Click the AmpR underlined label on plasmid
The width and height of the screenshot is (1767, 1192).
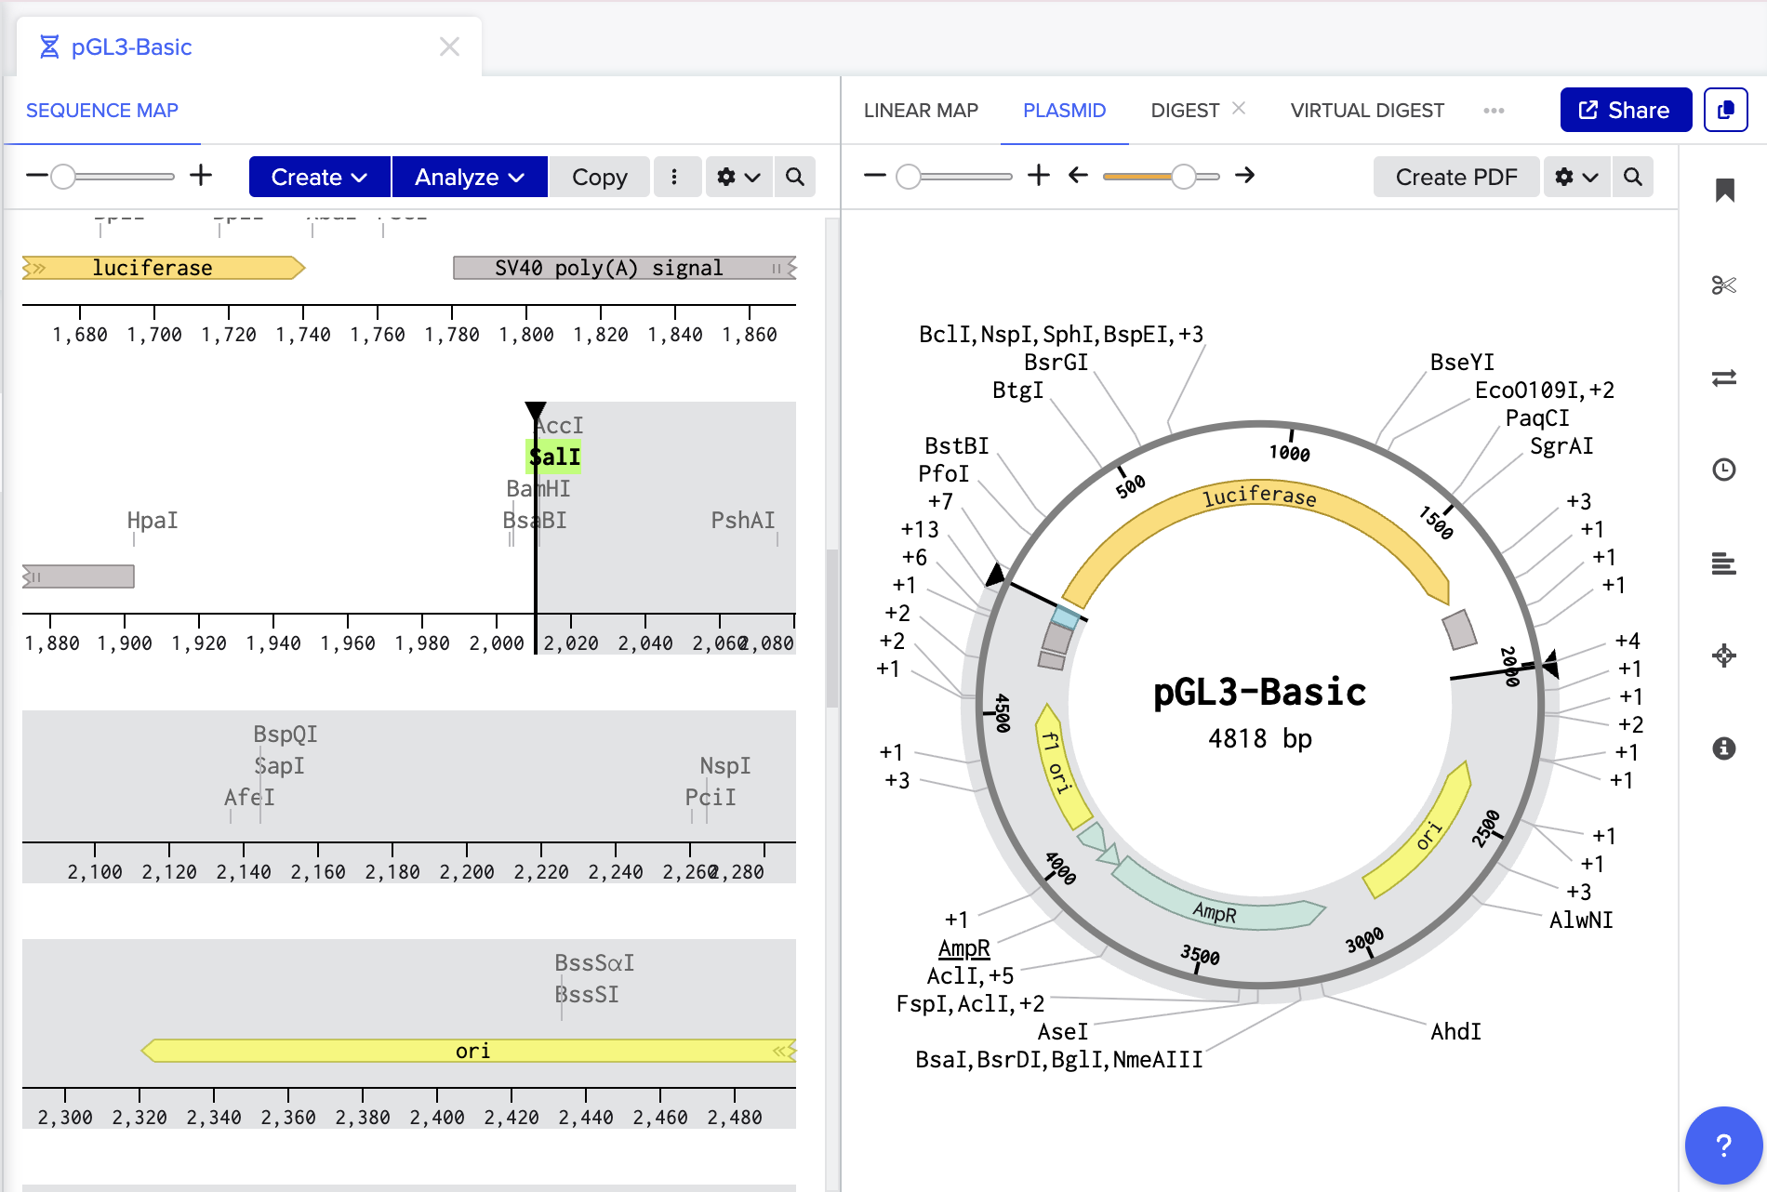[964, 947]
